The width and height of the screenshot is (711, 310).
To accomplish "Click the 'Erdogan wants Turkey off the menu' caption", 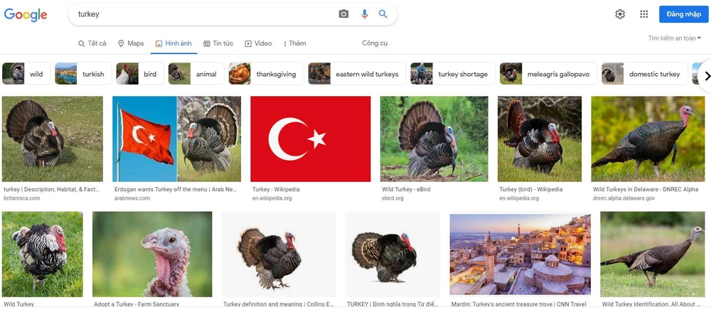I will coord(176,189).
